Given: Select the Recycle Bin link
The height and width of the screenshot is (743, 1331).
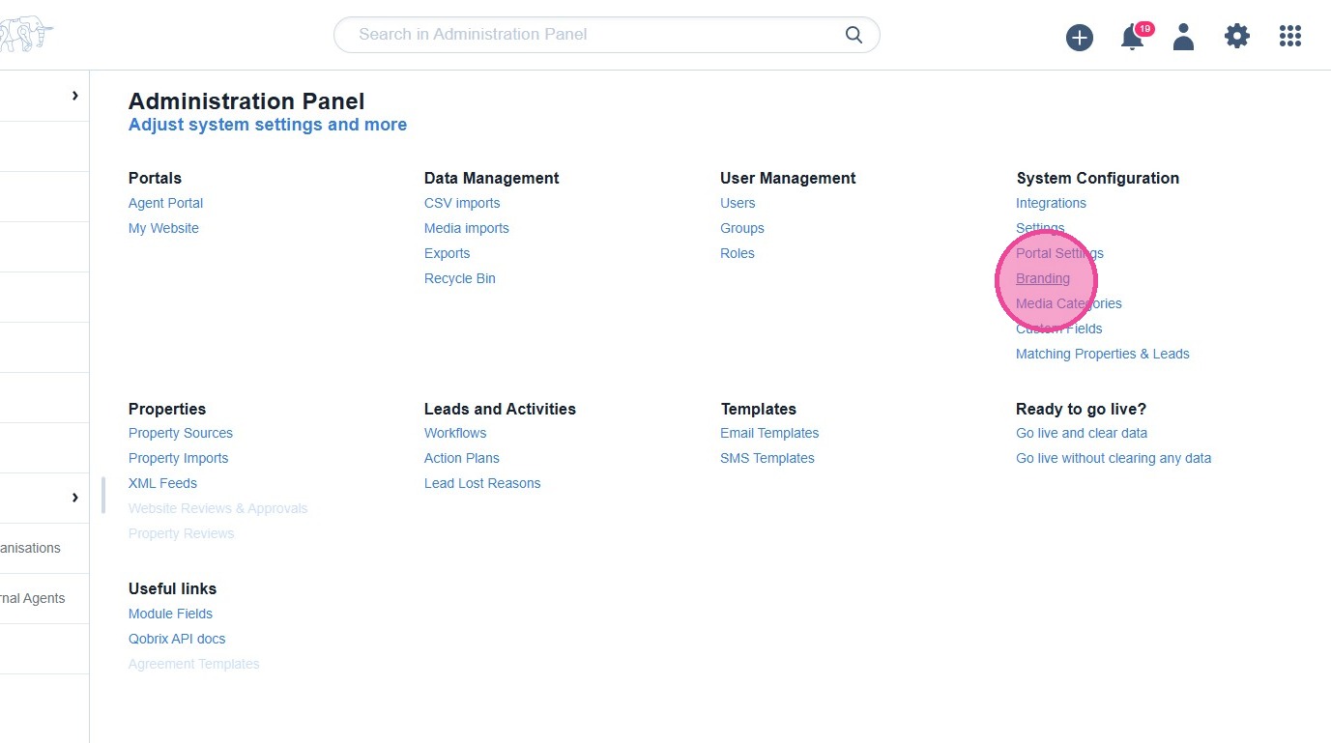Looking at the screenshot, I should coord(460,278).
